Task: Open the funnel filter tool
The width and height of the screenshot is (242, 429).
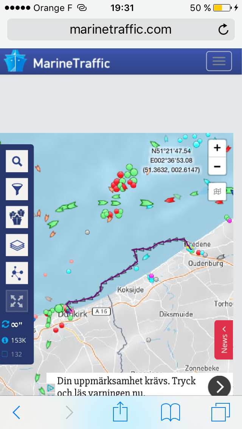Action: tap(17, 189)
